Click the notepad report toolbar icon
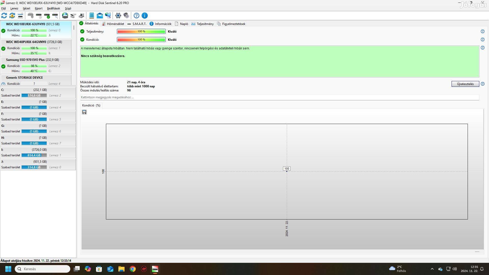 coord(92,16)
